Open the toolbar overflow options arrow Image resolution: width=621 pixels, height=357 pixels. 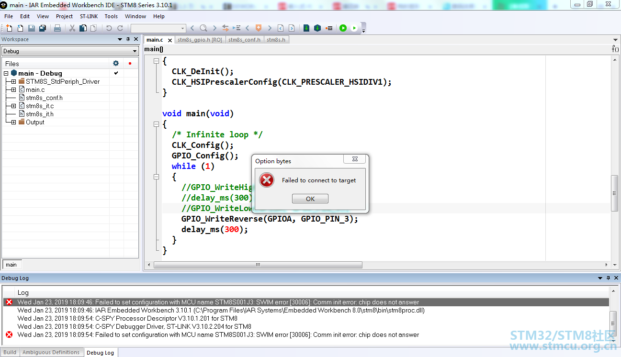click(x=363, y=31)
